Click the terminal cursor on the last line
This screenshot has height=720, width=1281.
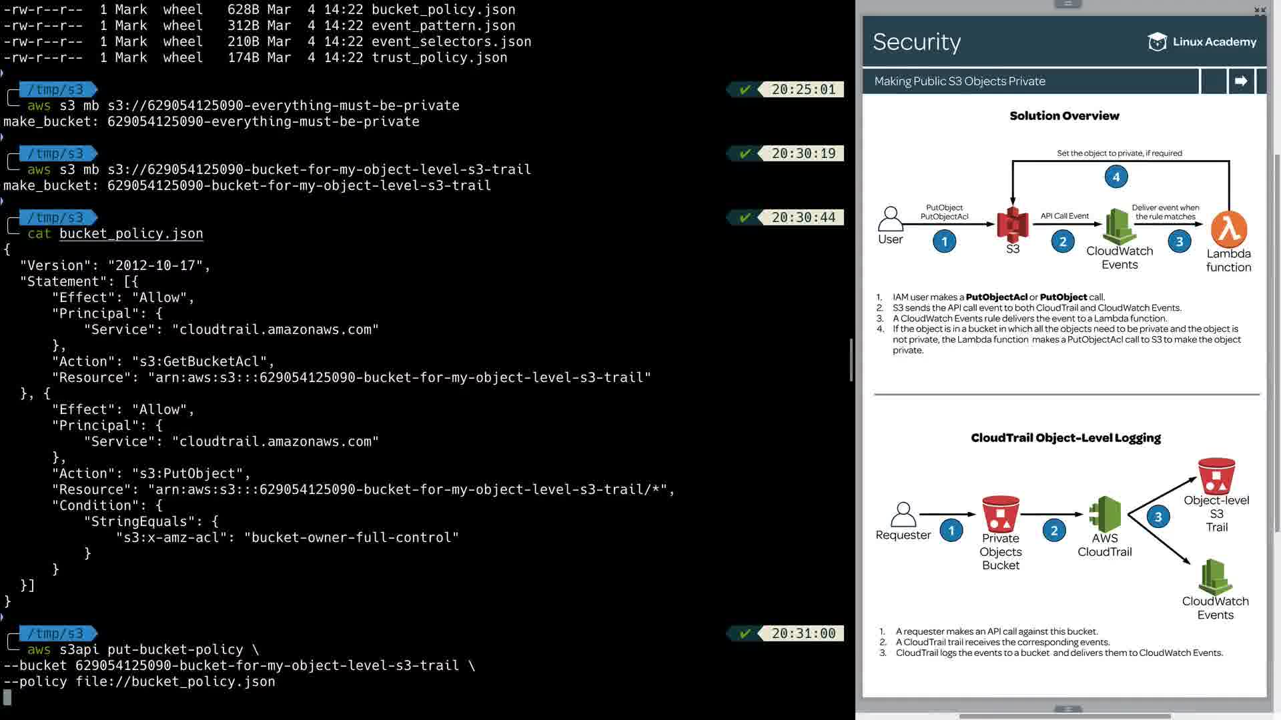(7, 697)
